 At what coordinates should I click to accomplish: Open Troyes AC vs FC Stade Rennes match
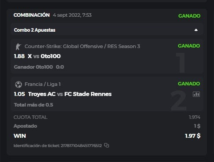click(x=70, y=94)
